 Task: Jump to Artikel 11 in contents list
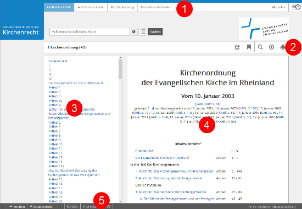pos(55,148)
